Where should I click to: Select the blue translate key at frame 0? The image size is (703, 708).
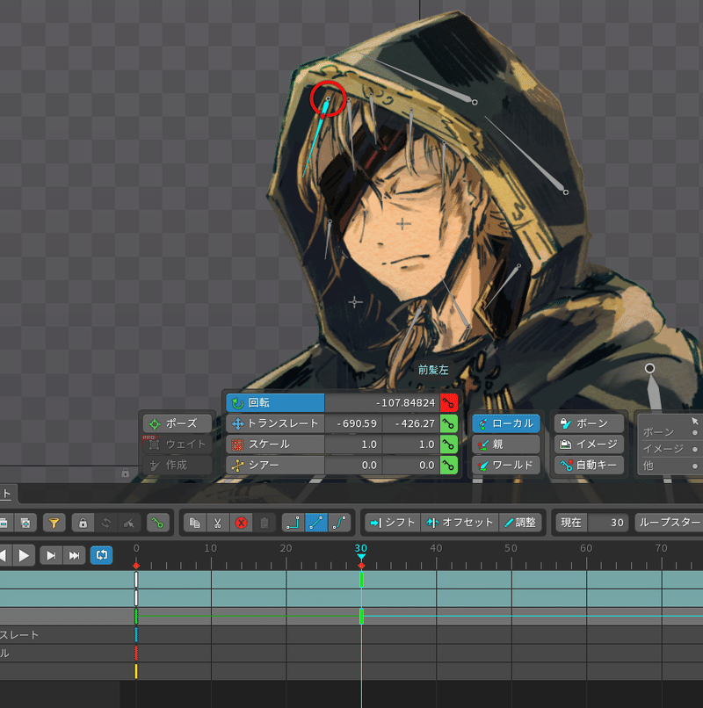tap(136, 635)
